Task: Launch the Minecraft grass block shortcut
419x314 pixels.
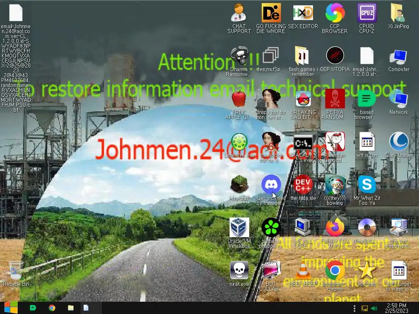Action: (x=239, y=188)
